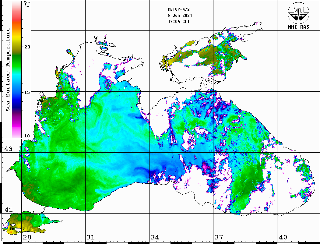Click the 10 mark on temperature scale

pyautogui.click(x=27, y=136)
